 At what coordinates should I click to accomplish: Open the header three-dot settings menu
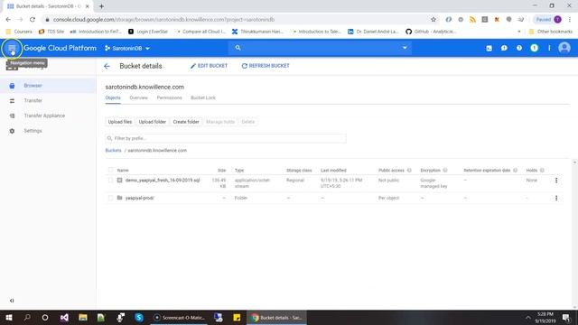coord(549,48)
